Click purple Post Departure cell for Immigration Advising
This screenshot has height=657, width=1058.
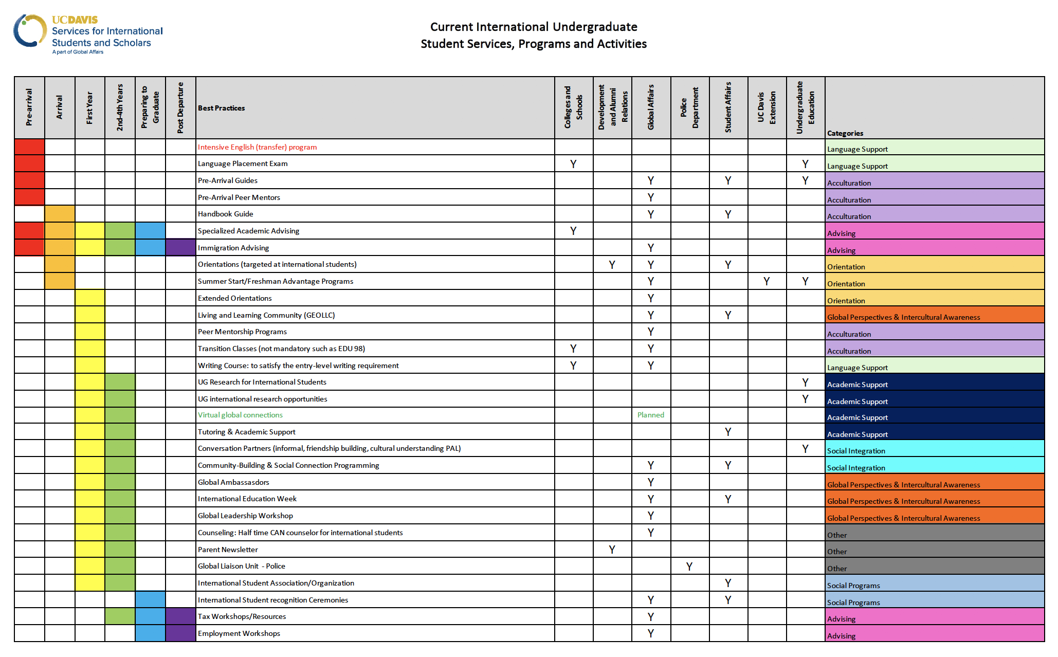click(x=180, y=248)
